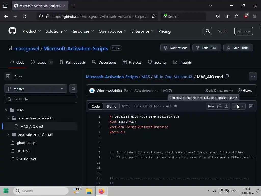This screenshot has width=261, height=196.
Task: Download raw file icon
Action: tap(226, 106)
